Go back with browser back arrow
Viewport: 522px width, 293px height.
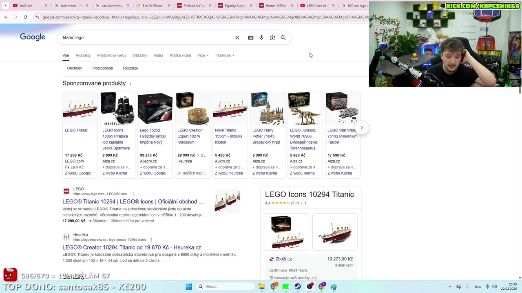6,17
